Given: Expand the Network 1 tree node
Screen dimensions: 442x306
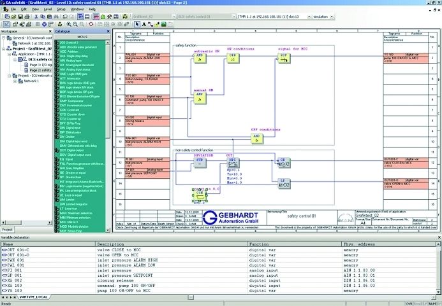Looking at the screenshot, I should [15, 81].
